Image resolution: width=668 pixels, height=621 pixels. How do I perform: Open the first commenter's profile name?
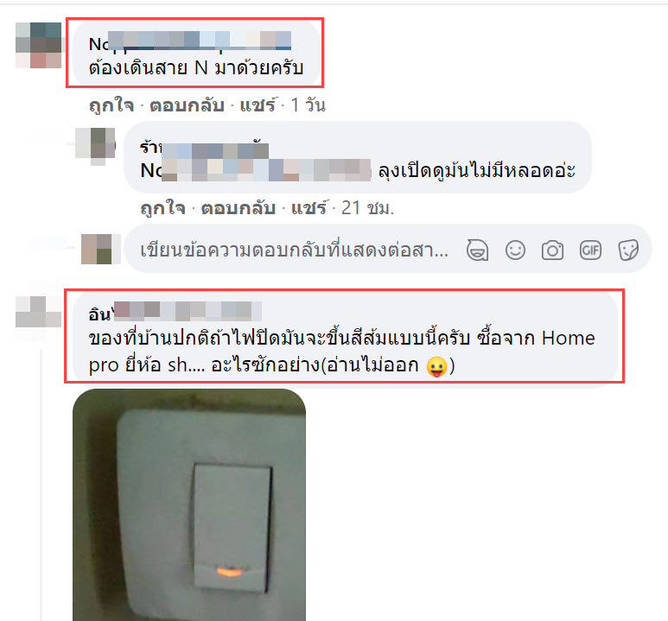pos(190,43)
